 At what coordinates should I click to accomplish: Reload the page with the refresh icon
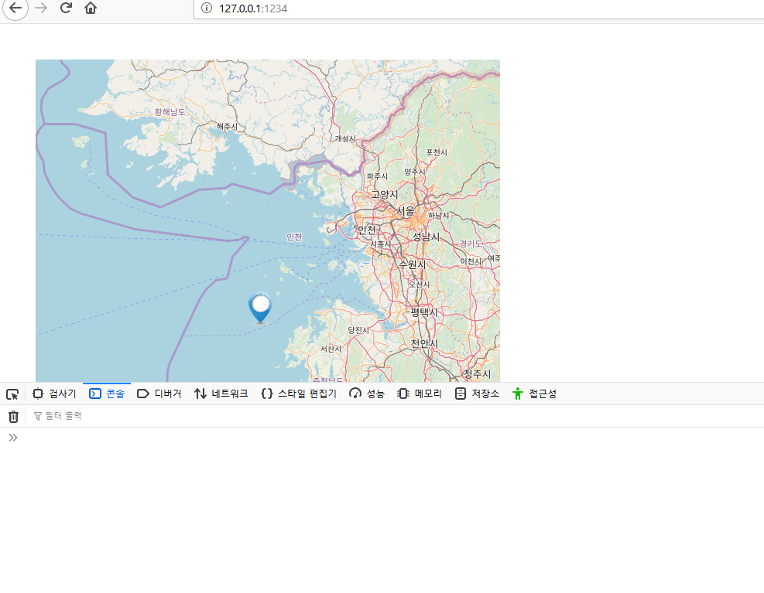[66, 8]
